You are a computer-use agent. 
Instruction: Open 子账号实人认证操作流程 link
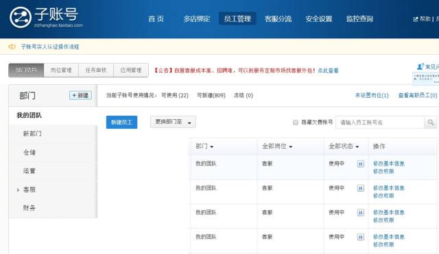click(50, 47)
